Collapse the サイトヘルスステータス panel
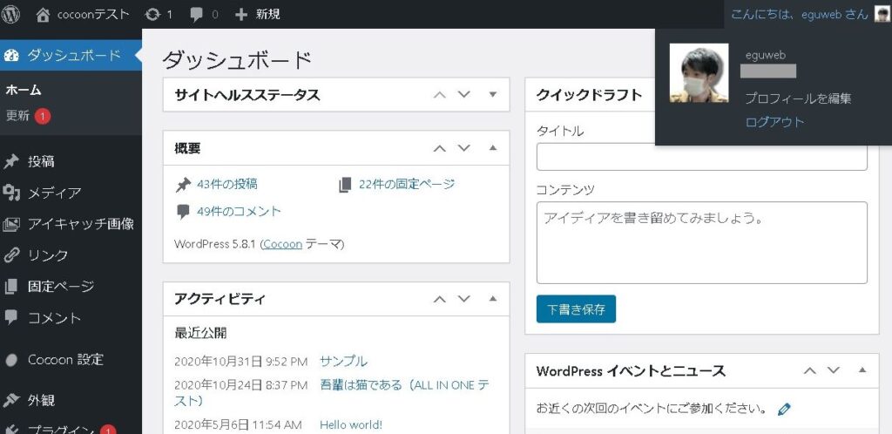The height and width of the screenshot is (434, 892). point(493,94)
